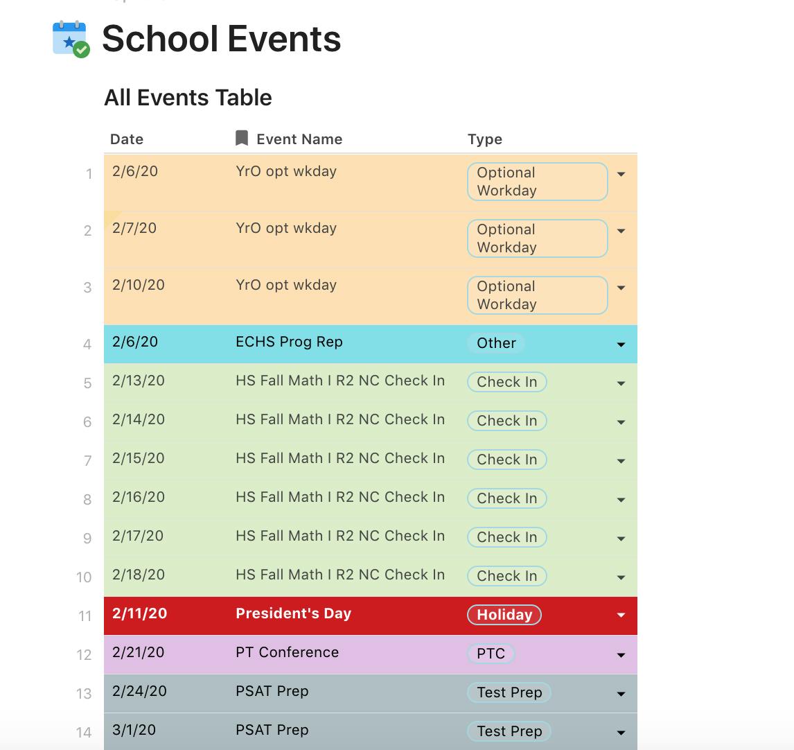Open the Check In dropdown arrow on row 9
Viewport: 794px width, 750px height.
(621, 539)
